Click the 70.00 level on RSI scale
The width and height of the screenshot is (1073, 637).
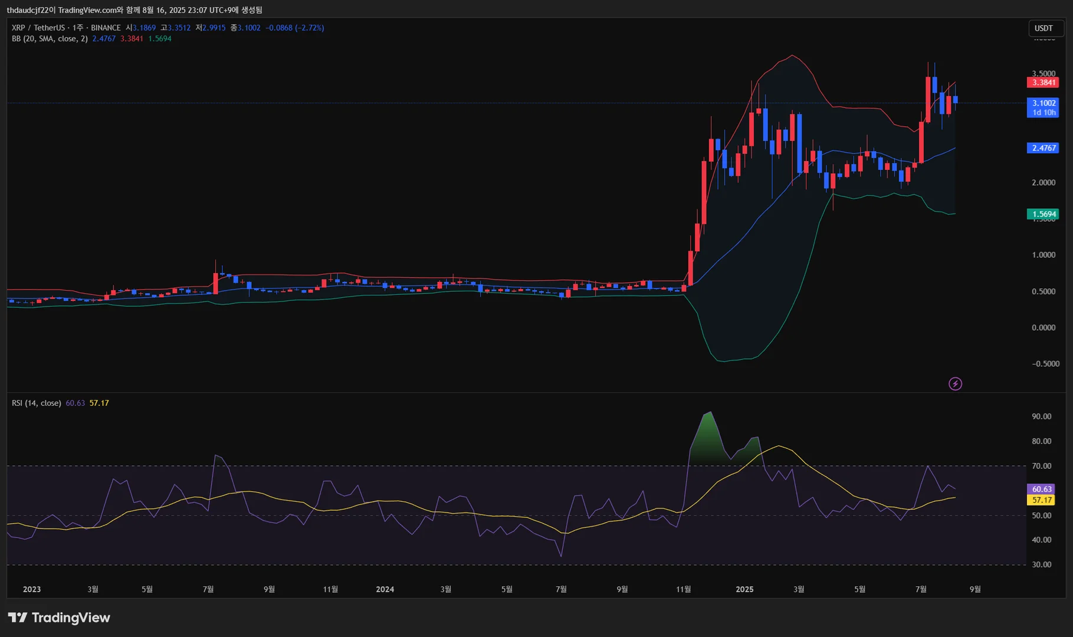click(x=1041, y=466)
